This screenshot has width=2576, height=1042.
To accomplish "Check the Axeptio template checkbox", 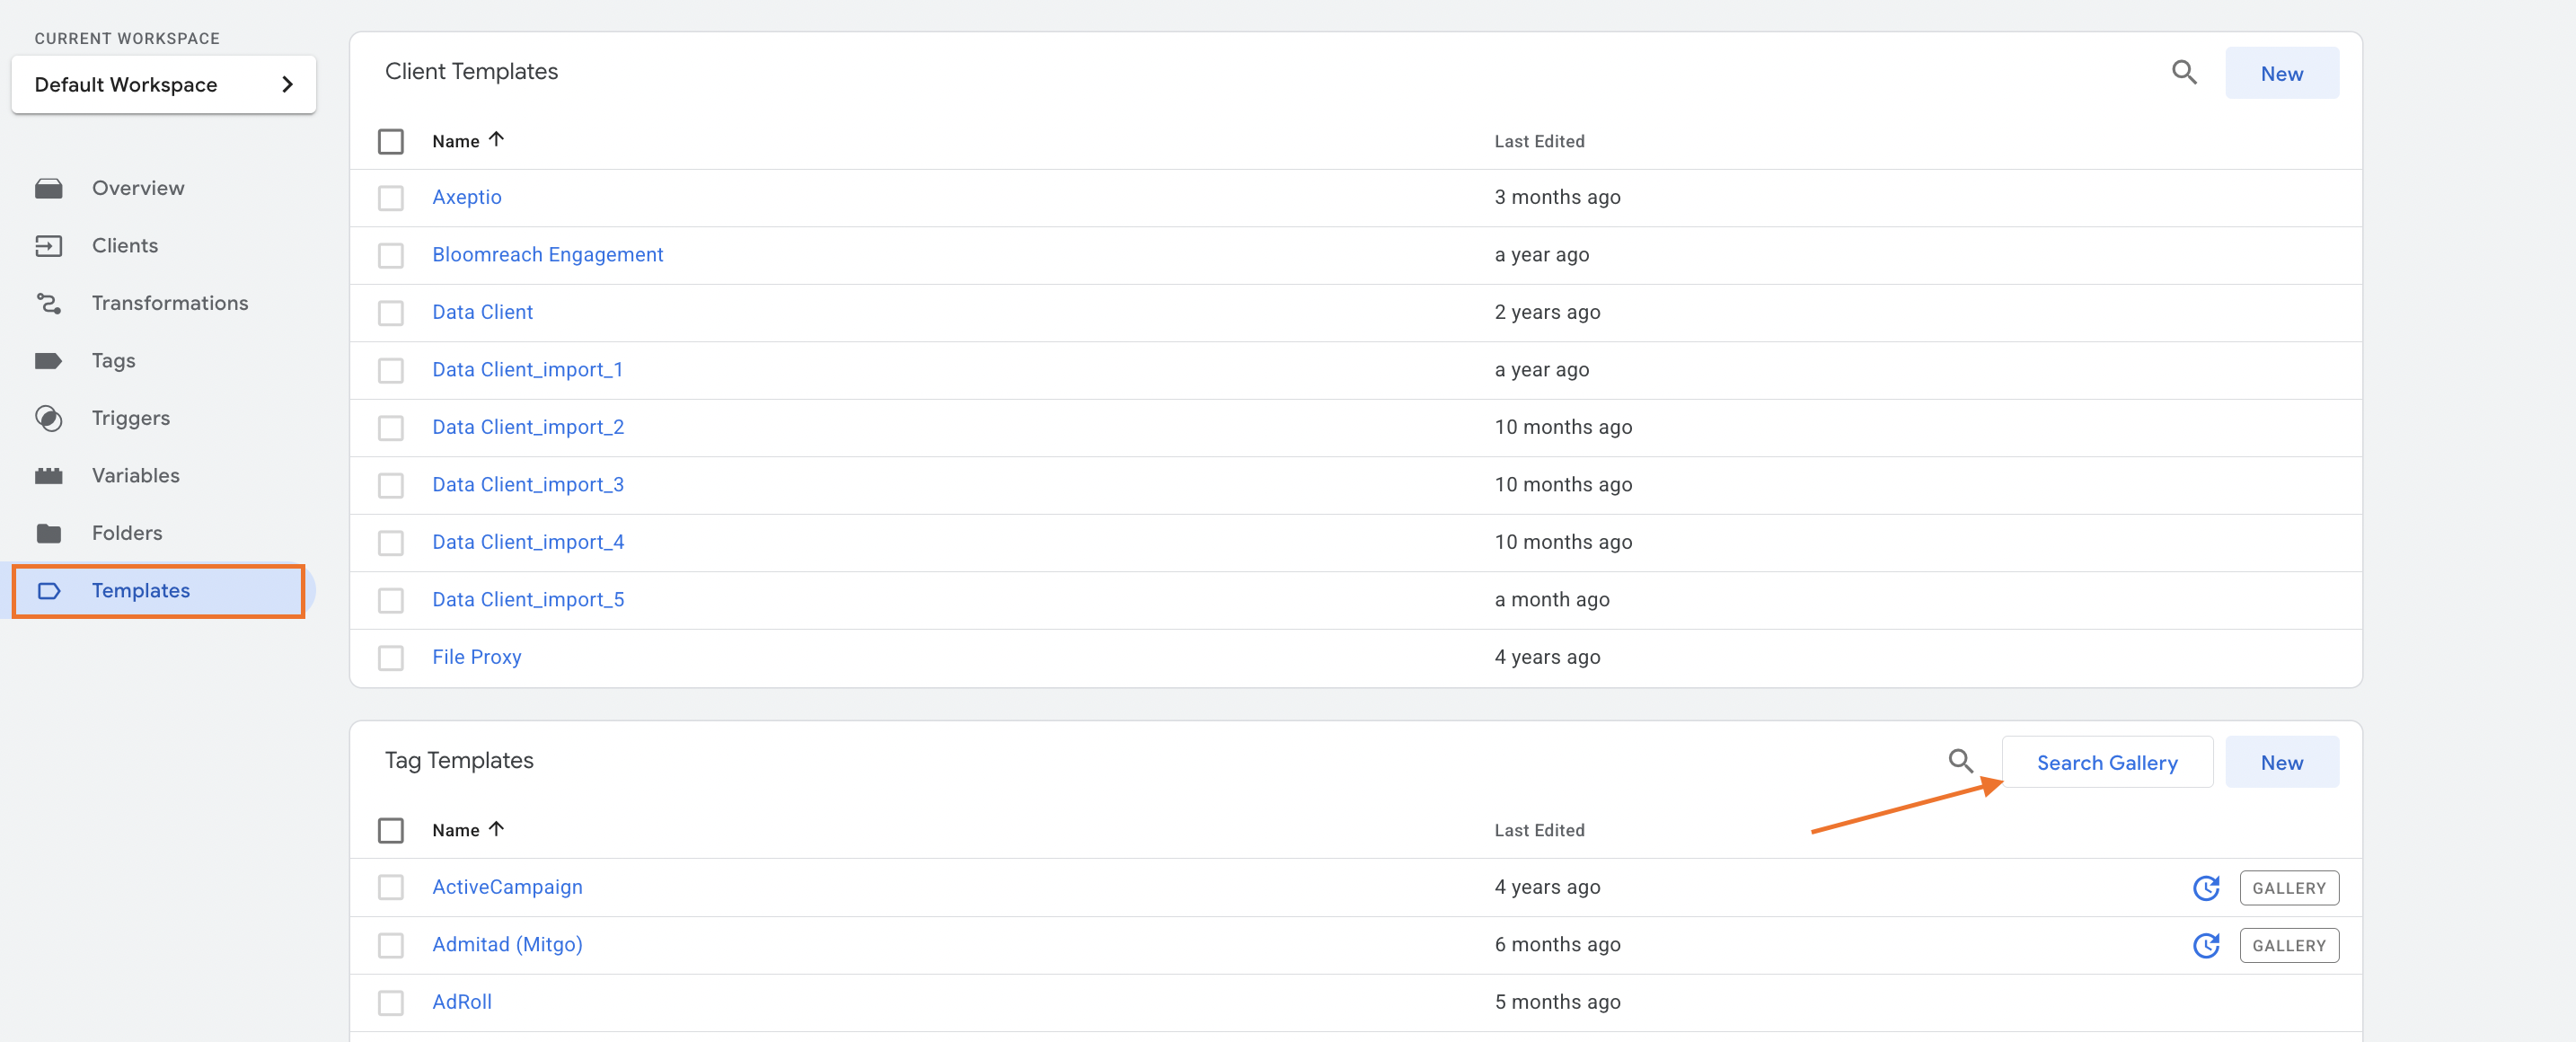I will (391, 198).
